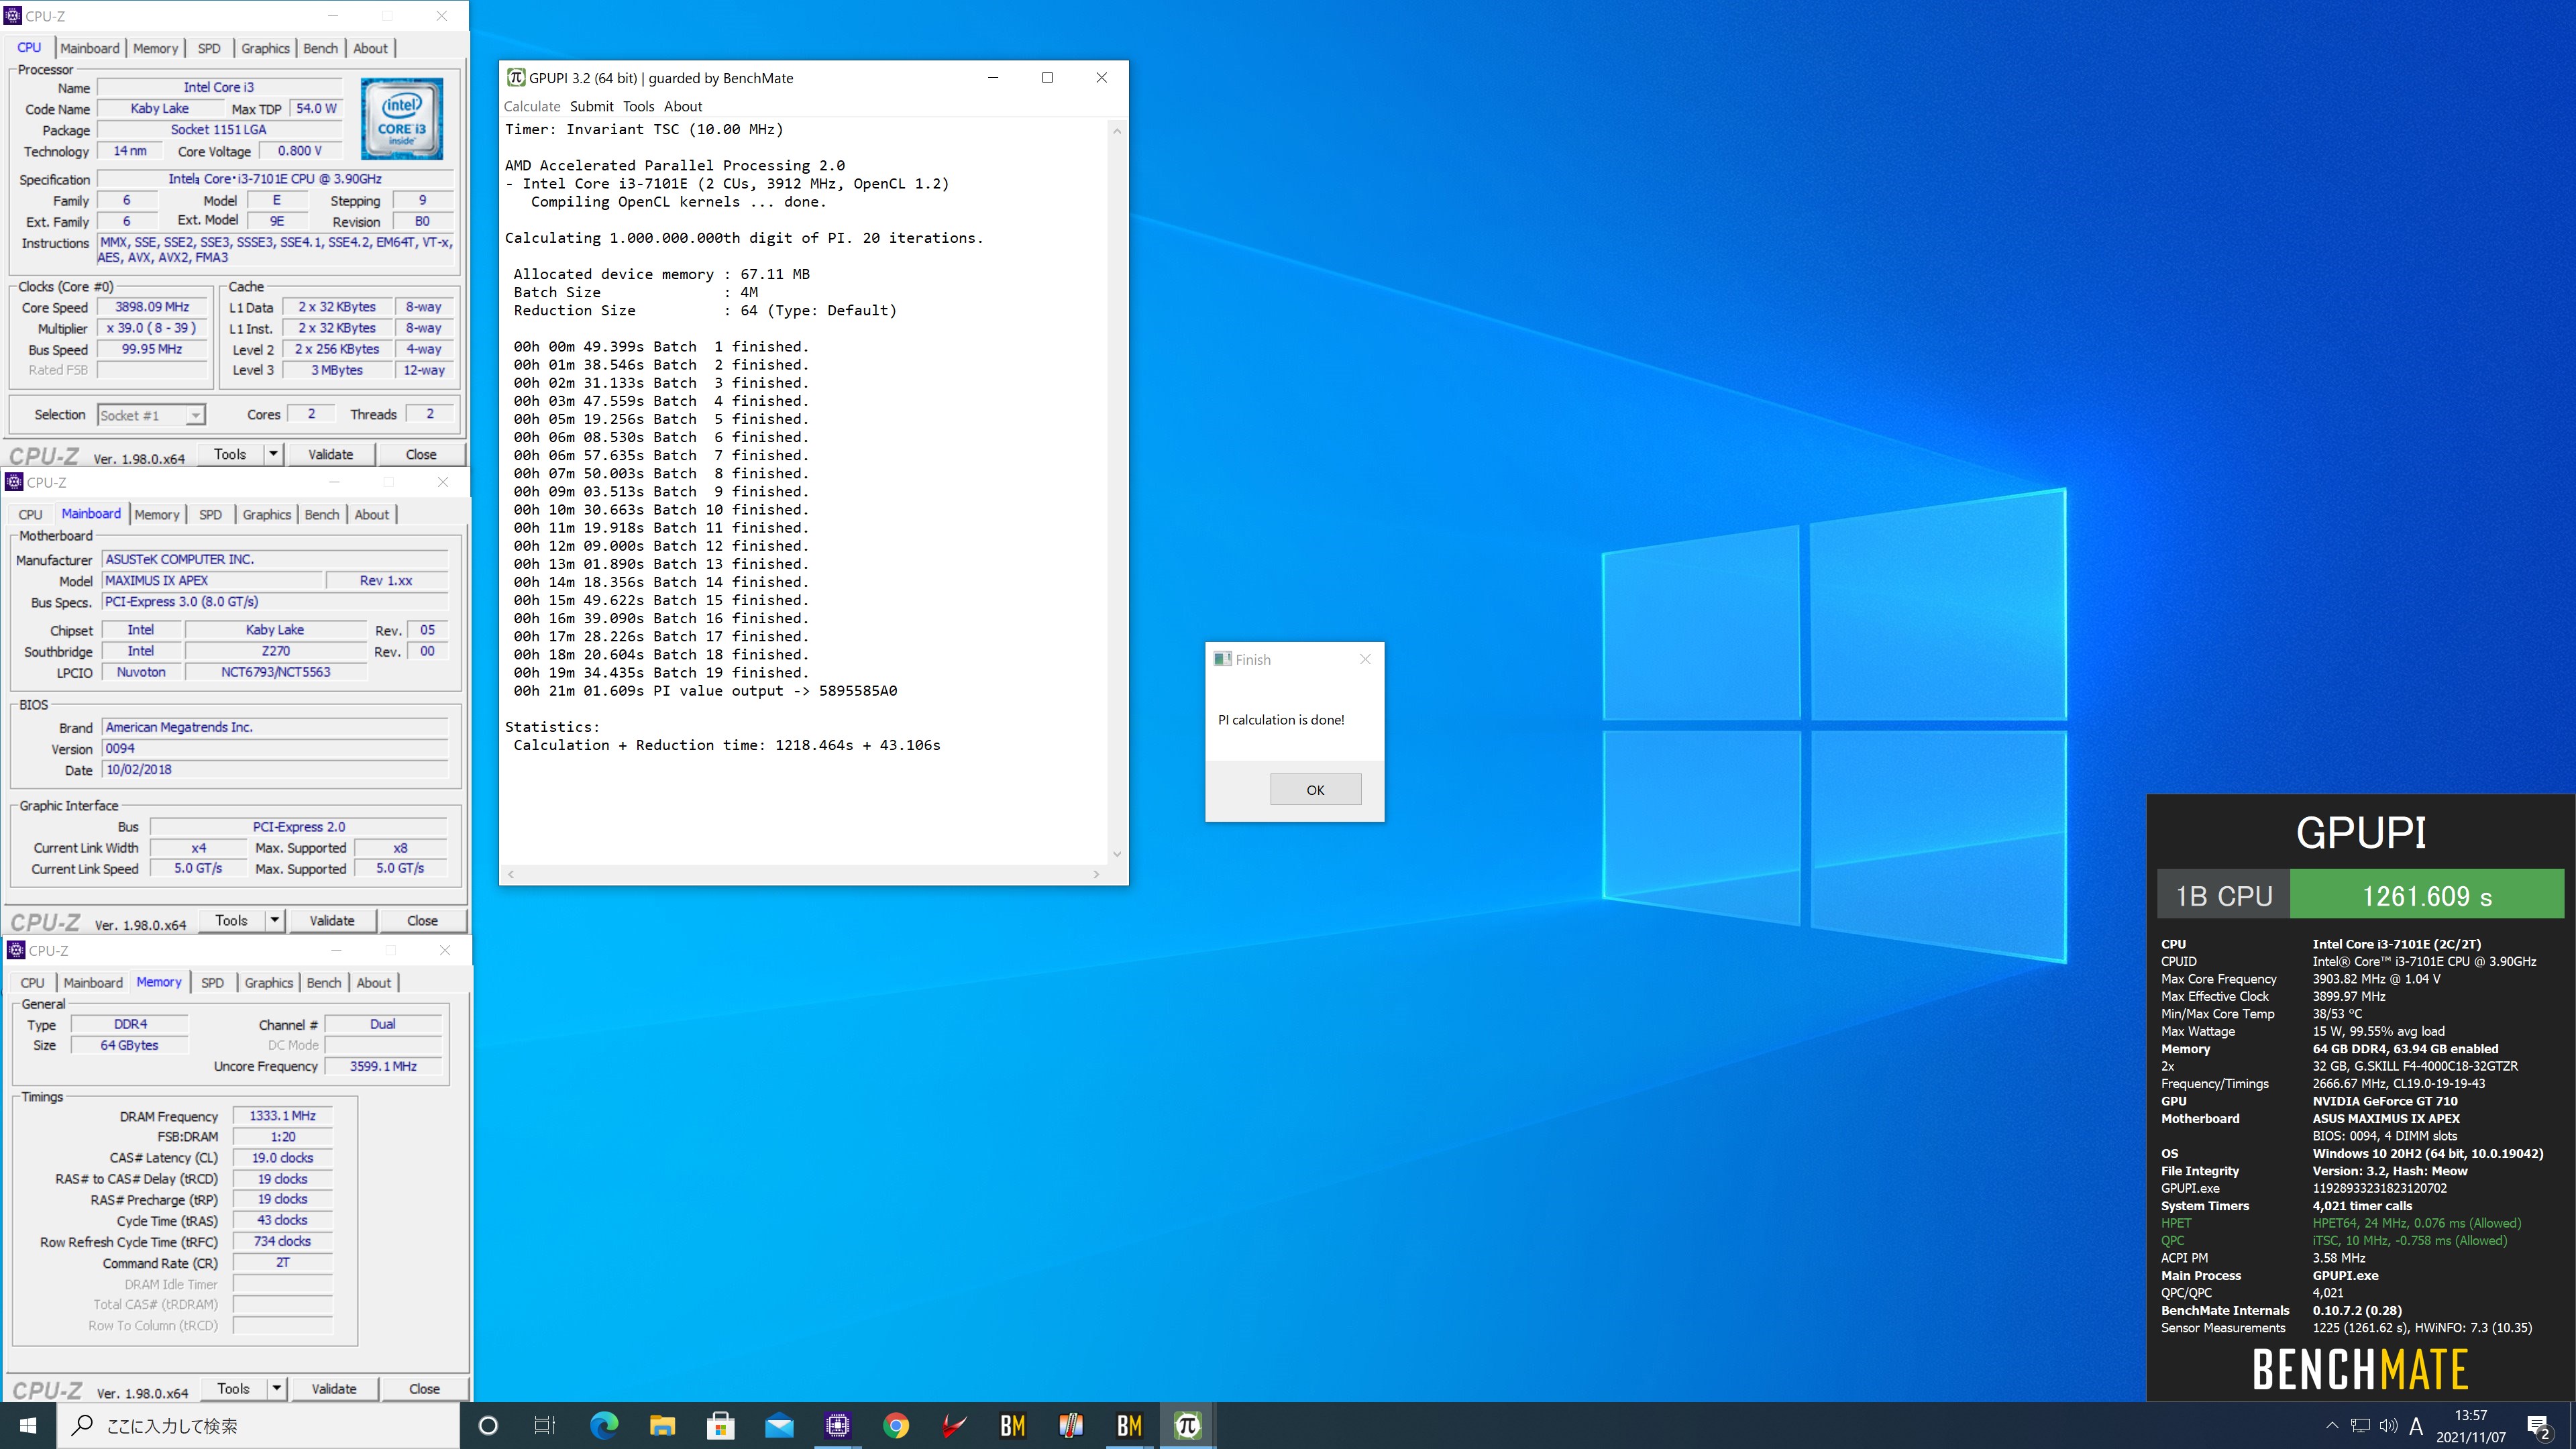The width and height of the screenshot is (2576, 1449).
Task: Open Mainboard tab in the CPU-Z window showing Memory
Action: pos(93,982)
